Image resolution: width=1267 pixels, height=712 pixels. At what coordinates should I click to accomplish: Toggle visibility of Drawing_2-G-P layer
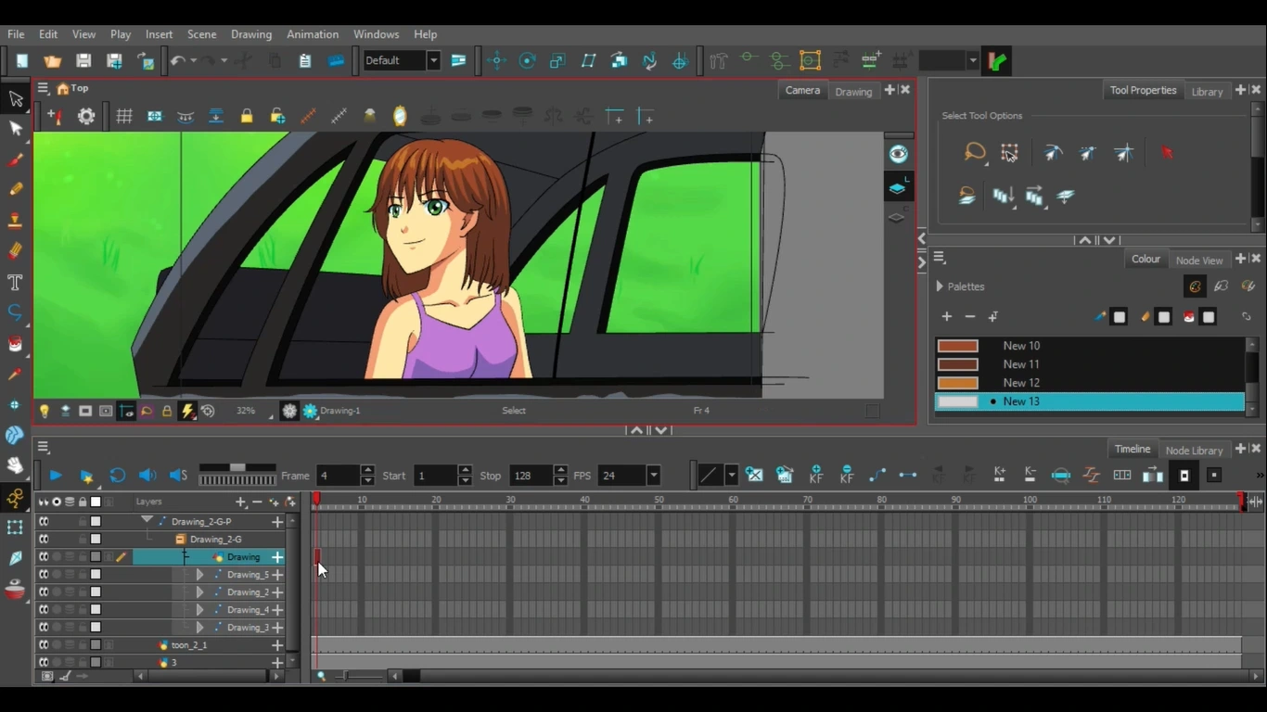pos(44,521)
